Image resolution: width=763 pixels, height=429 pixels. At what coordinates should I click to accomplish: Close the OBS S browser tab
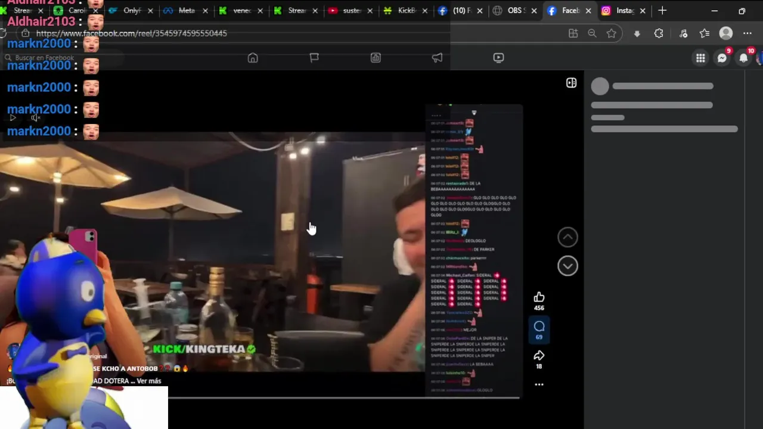pyautogui.click(x=534, y=11)
